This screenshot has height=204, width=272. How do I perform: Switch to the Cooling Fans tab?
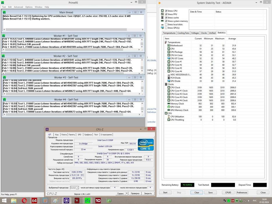(x=183, y=33)
